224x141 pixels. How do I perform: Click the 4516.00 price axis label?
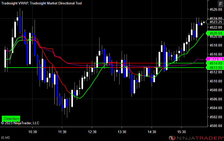[x=216, y=54]
